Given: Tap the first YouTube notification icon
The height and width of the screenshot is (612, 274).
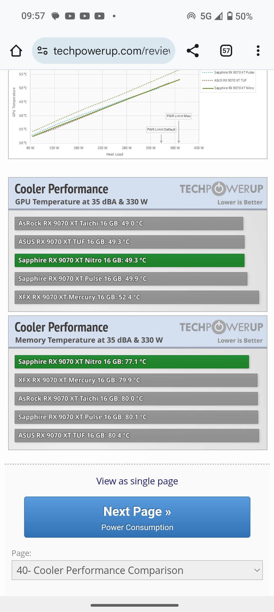Looking at the screenshot, I should coord(70,16).
